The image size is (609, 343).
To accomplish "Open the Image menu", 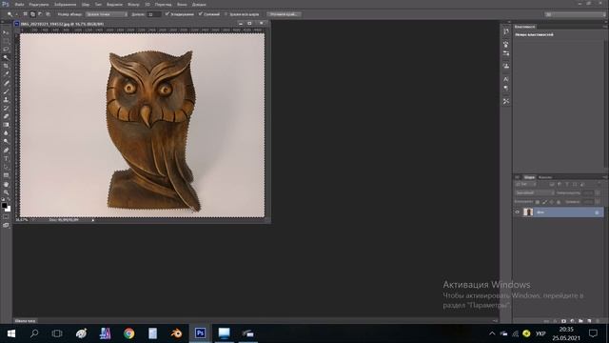I will pos(65,4).
